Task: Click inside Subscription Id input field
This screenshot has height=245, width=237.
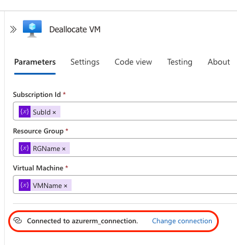Action: point(125,111)
